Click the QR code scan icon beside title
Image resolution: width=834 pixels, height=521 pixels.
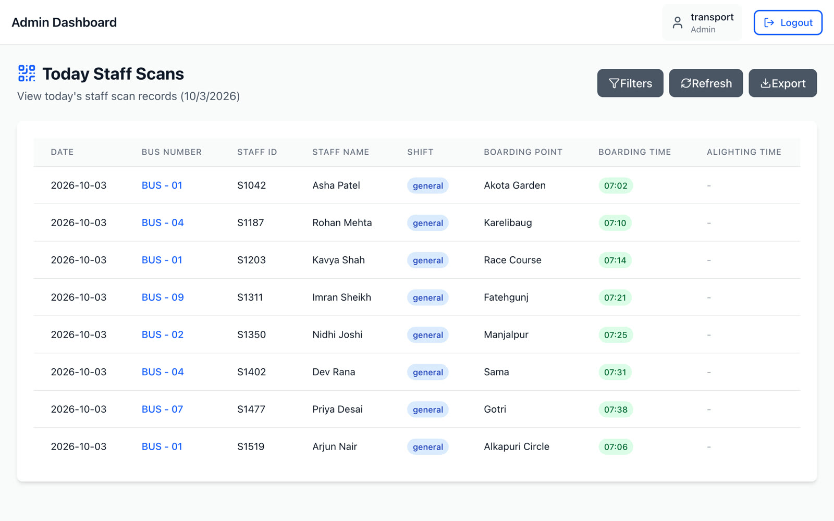[27, 73]
